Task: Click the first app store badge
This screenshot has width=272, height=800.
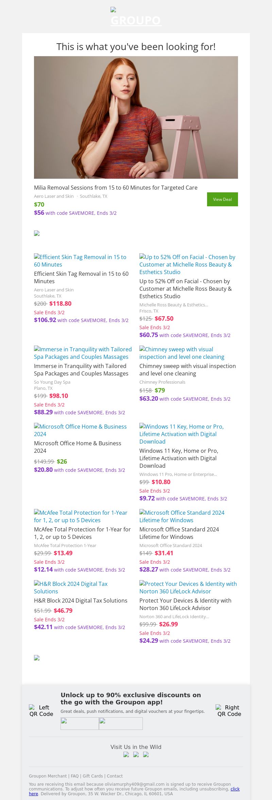Action: click(80, 723)
